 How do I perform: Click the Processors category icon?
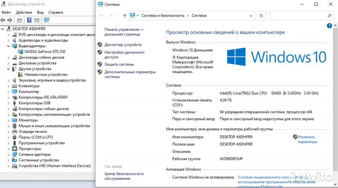coord(15,149)
